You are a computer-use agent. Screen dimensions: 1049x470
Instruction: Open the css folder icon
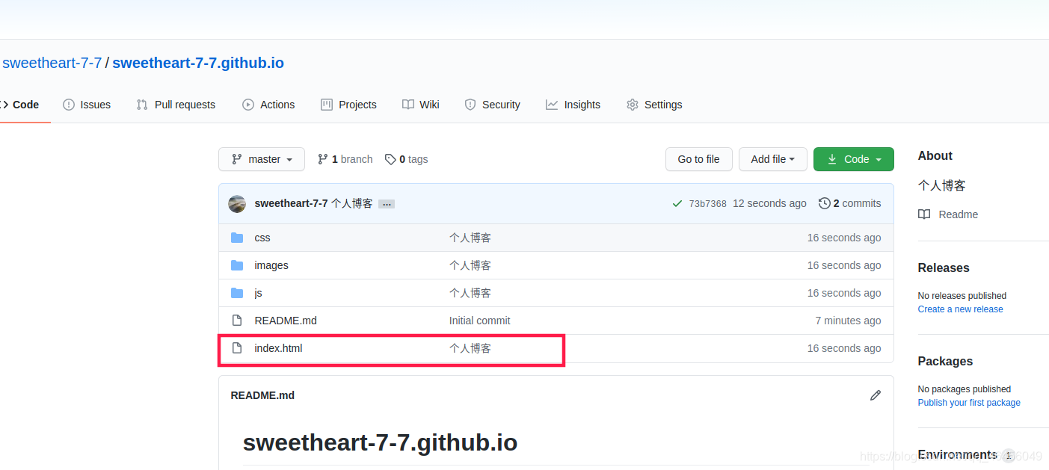[237, 238]
